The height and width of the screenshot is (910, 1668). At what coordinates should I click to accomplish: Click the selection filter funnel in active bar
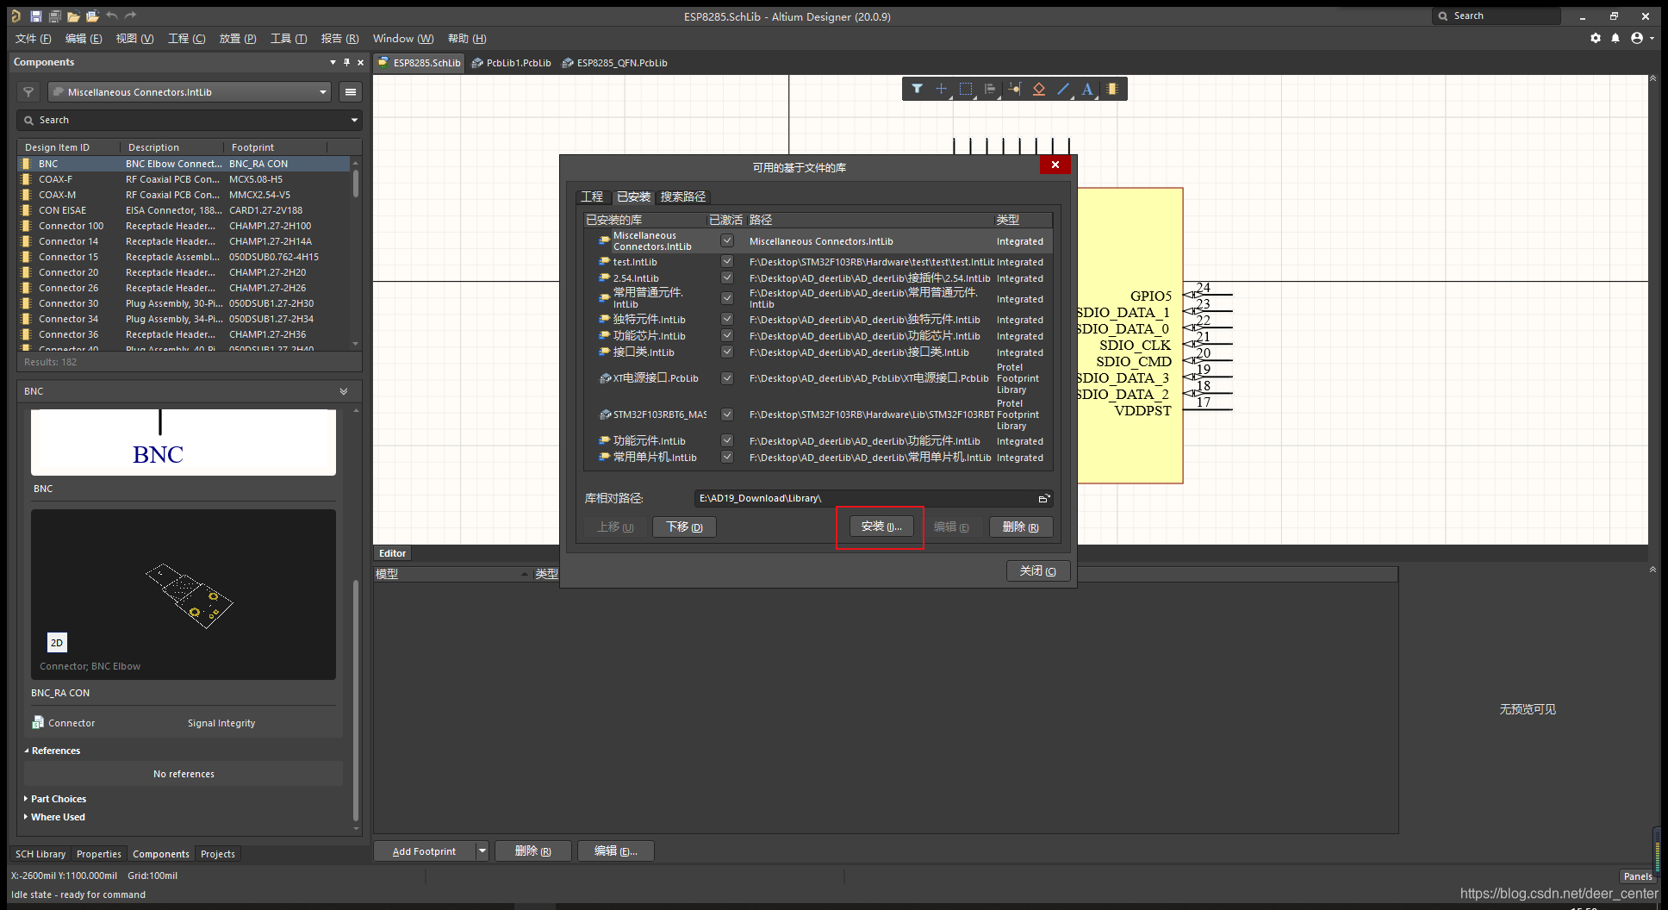tap(917, 89)
